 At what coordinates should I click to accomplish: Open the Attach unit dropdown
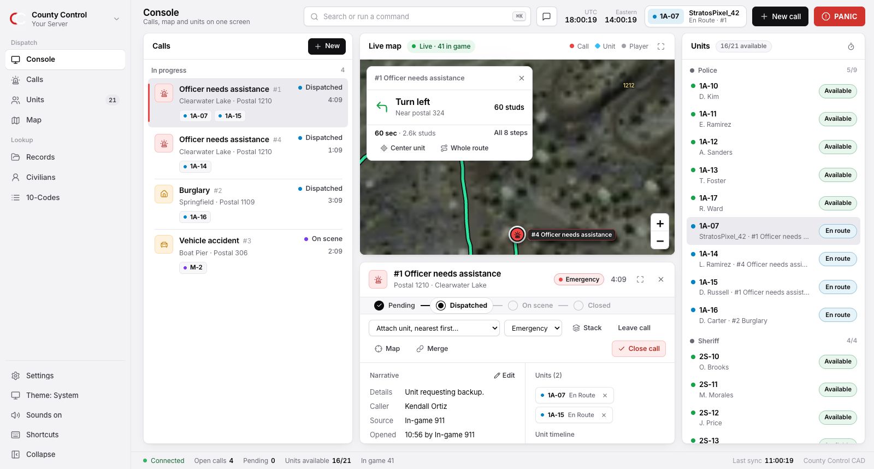pyautogui.click(x=434, y=328)
